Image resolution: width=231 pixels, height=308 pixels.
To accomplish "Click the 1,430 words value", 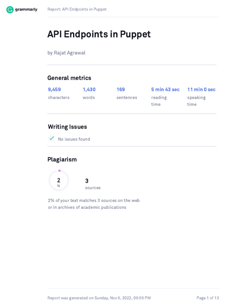I will pos(89,90).
